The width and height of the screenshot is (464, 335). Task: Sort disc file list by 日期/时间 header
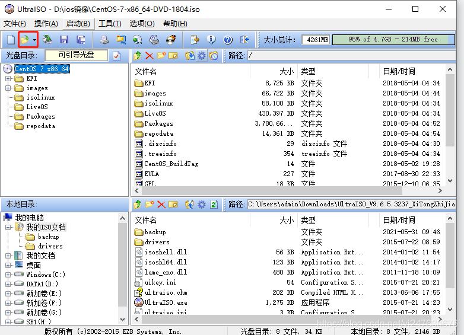412,71
